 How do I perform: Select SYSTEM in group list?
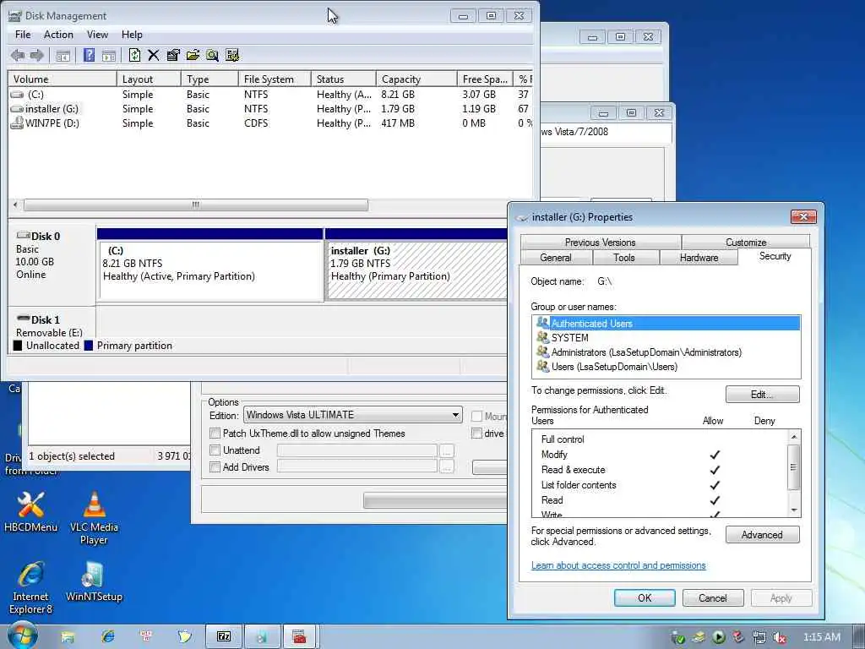(666, 338)
